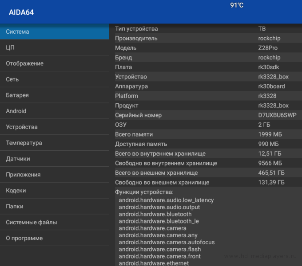Select android.hardware.ethernet entry

pos(154,263)
